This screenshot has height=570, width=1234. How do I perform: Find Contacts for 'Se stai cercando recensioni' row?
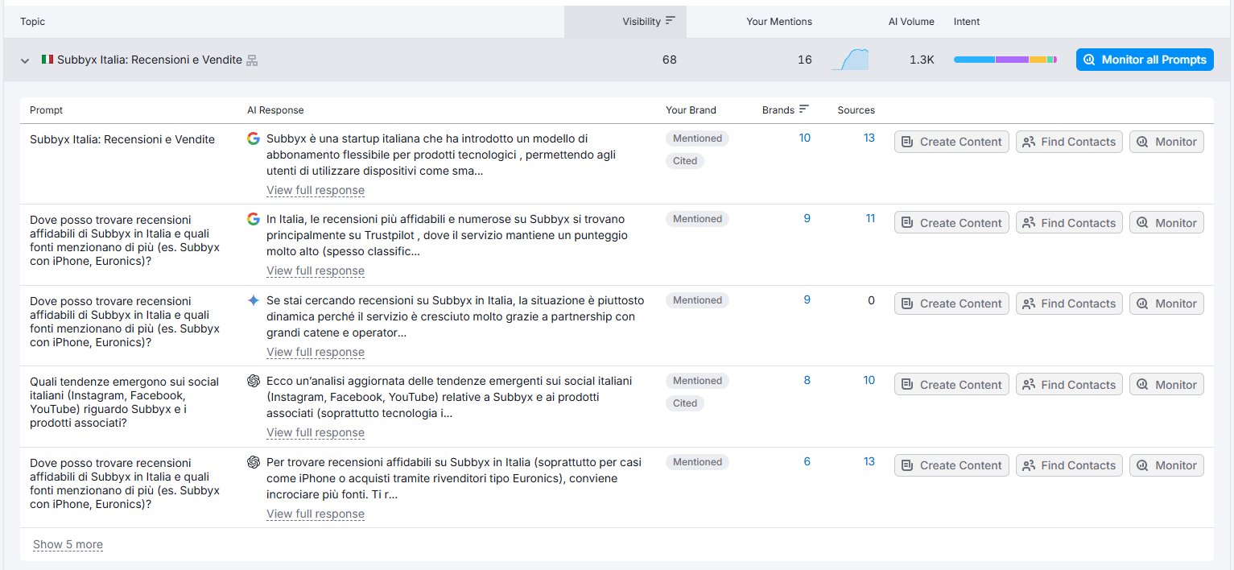1069,304
